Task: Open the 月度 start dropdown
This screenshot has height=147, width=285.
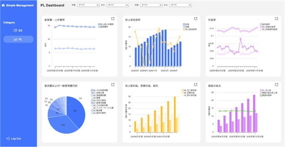Action: [151, 5]
